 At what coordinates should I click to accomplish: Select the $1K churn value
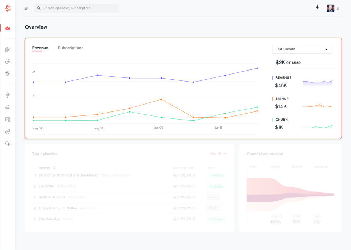pyautogui.click(x=279, y=128)
